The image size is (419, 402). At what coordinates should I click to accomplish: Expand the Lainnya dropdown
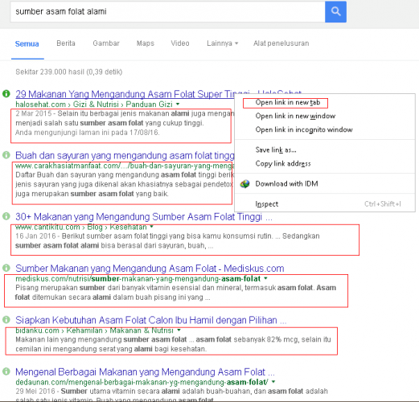(222, 43)
